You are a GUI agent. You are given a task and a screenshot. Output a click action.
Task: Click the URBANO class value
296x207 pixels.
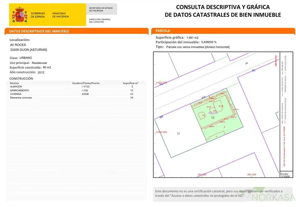(26, 58)
